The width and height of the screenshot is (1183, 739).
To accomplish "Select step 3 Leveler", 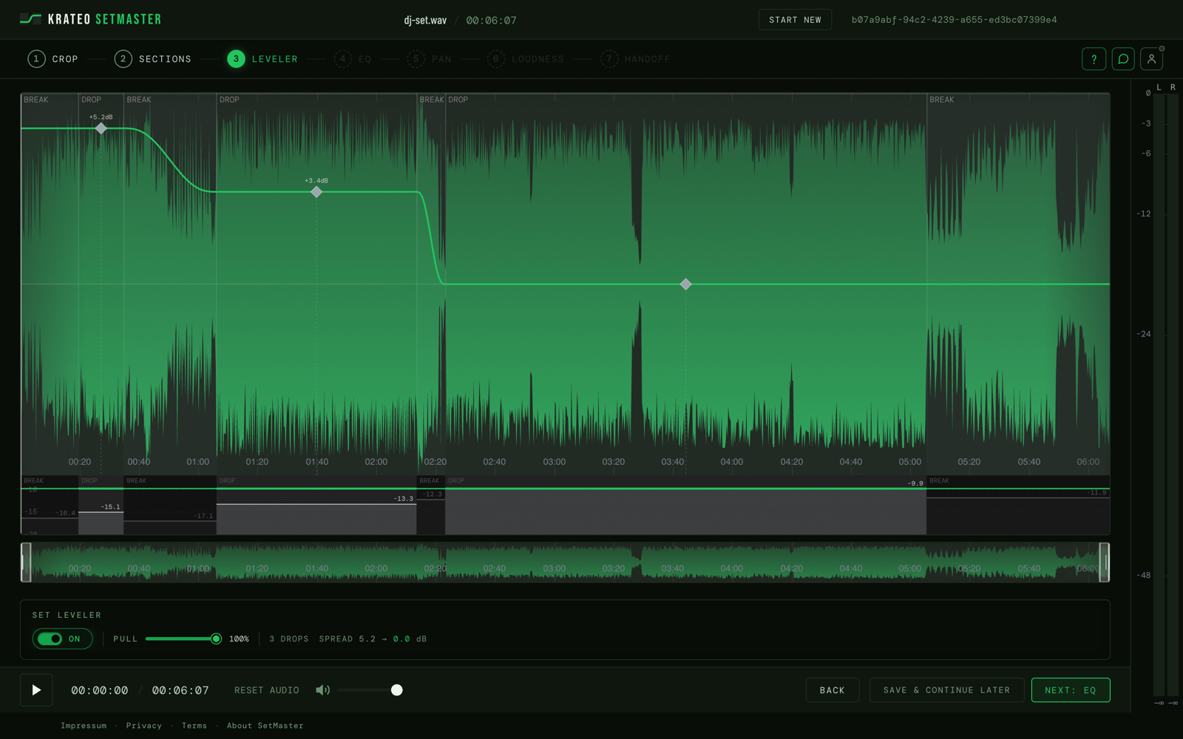I will click(x=262, y=59).
